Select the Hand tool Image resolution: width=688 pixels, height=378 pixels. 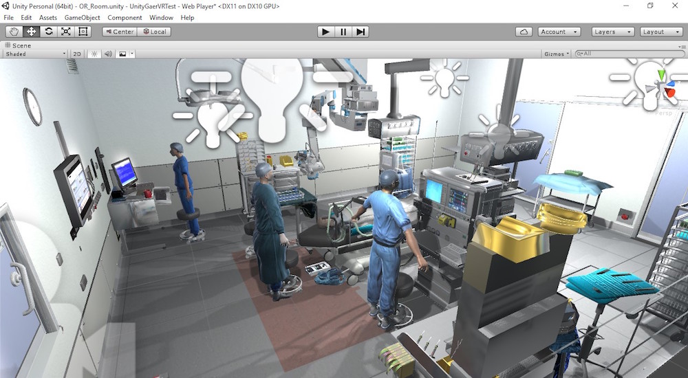(14, 32)
